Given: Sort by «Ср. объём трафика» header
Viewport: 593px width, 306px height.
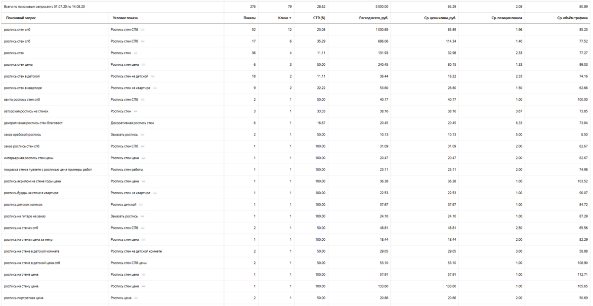Looking at the screenshot, I should tap(572, 18).
